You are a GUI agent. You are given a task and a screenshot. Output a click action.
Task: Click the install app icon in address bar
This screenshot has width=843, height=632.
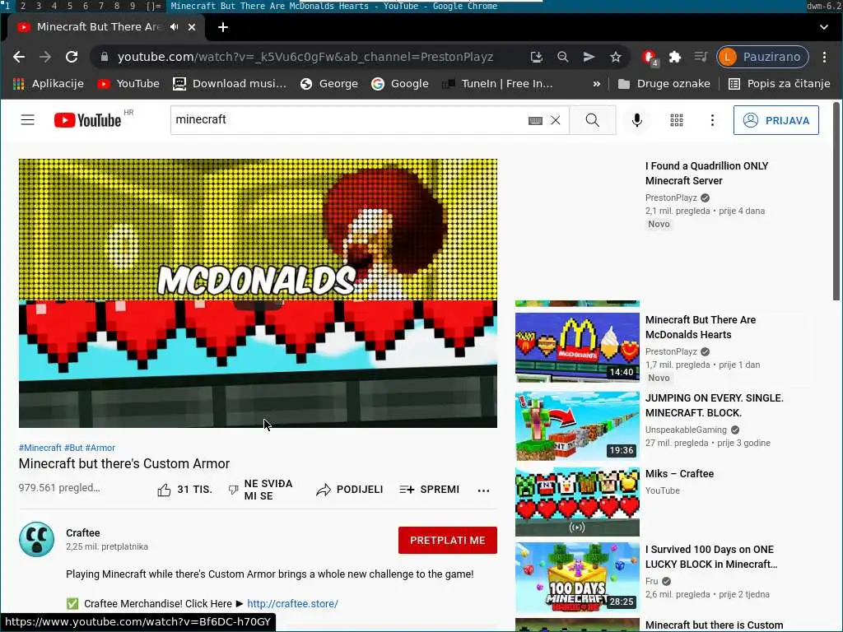[536, 57]
